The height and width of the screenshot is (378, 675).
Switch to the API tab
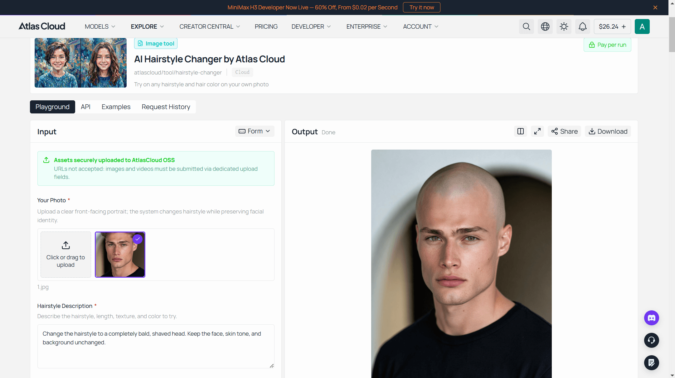(85, 107)
